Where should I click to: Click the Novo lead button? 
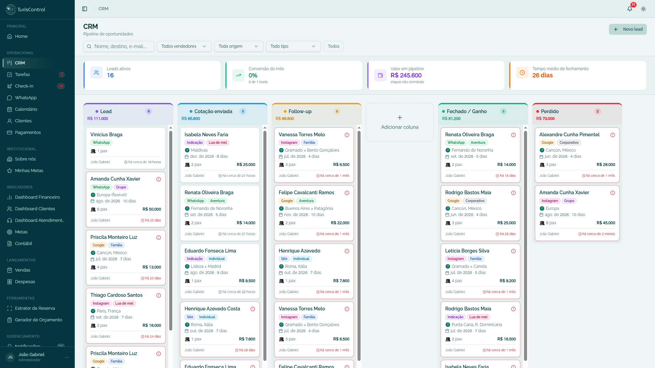(x=628, y=29)
